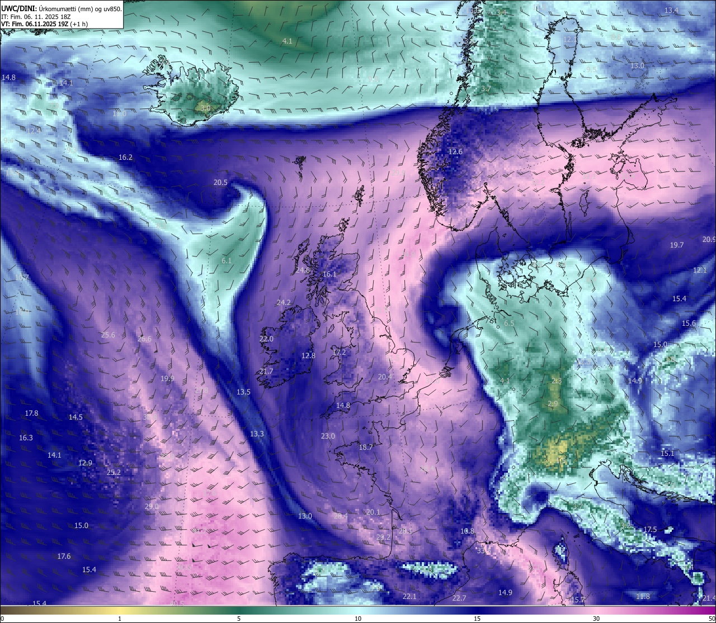The height and width of the screenshot is (623, 716).
Task: Click the 19.7 value east of the Baltic
Action: pyautogui.click(x=677, y=245)
